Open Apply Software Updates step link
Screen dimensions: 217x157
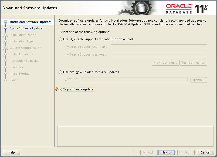coord(27,28)
